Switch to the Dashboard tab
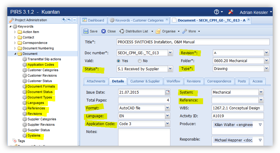This screenshot has width=280, height=153. pos(94,20)
